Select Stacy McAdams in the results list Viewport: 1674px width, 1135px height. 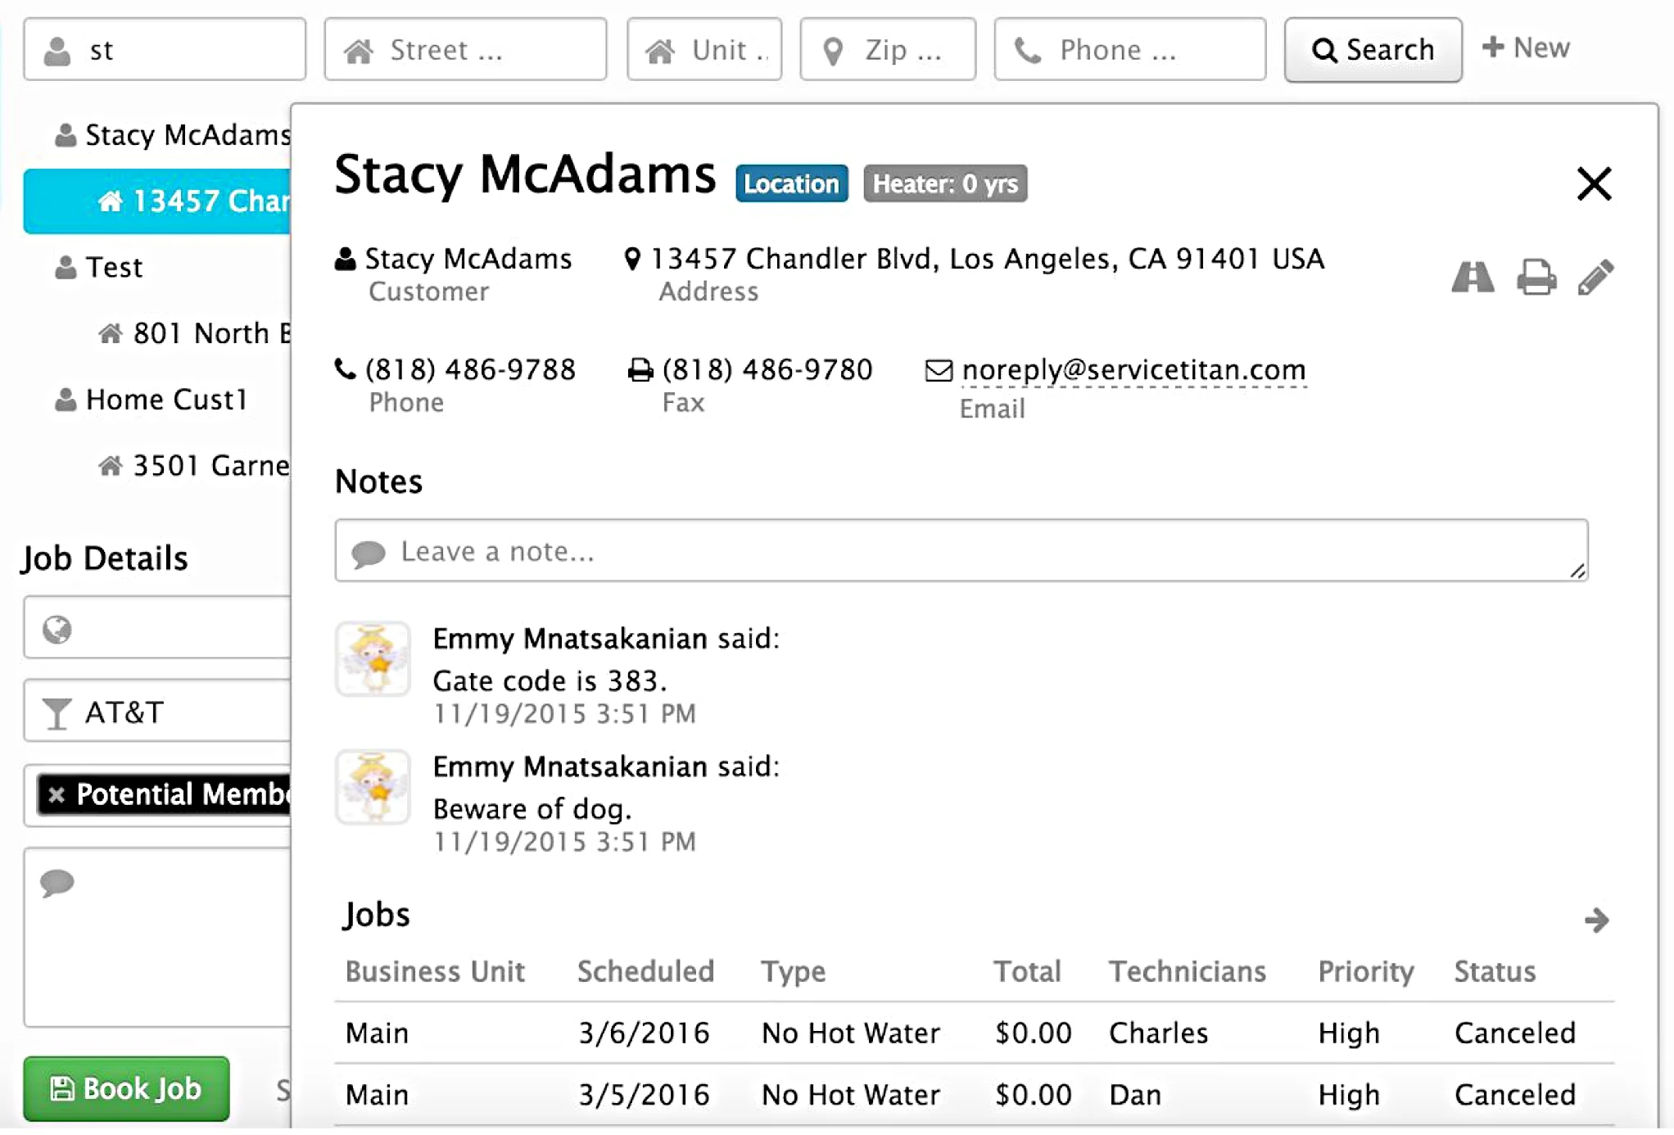point(172,134)
